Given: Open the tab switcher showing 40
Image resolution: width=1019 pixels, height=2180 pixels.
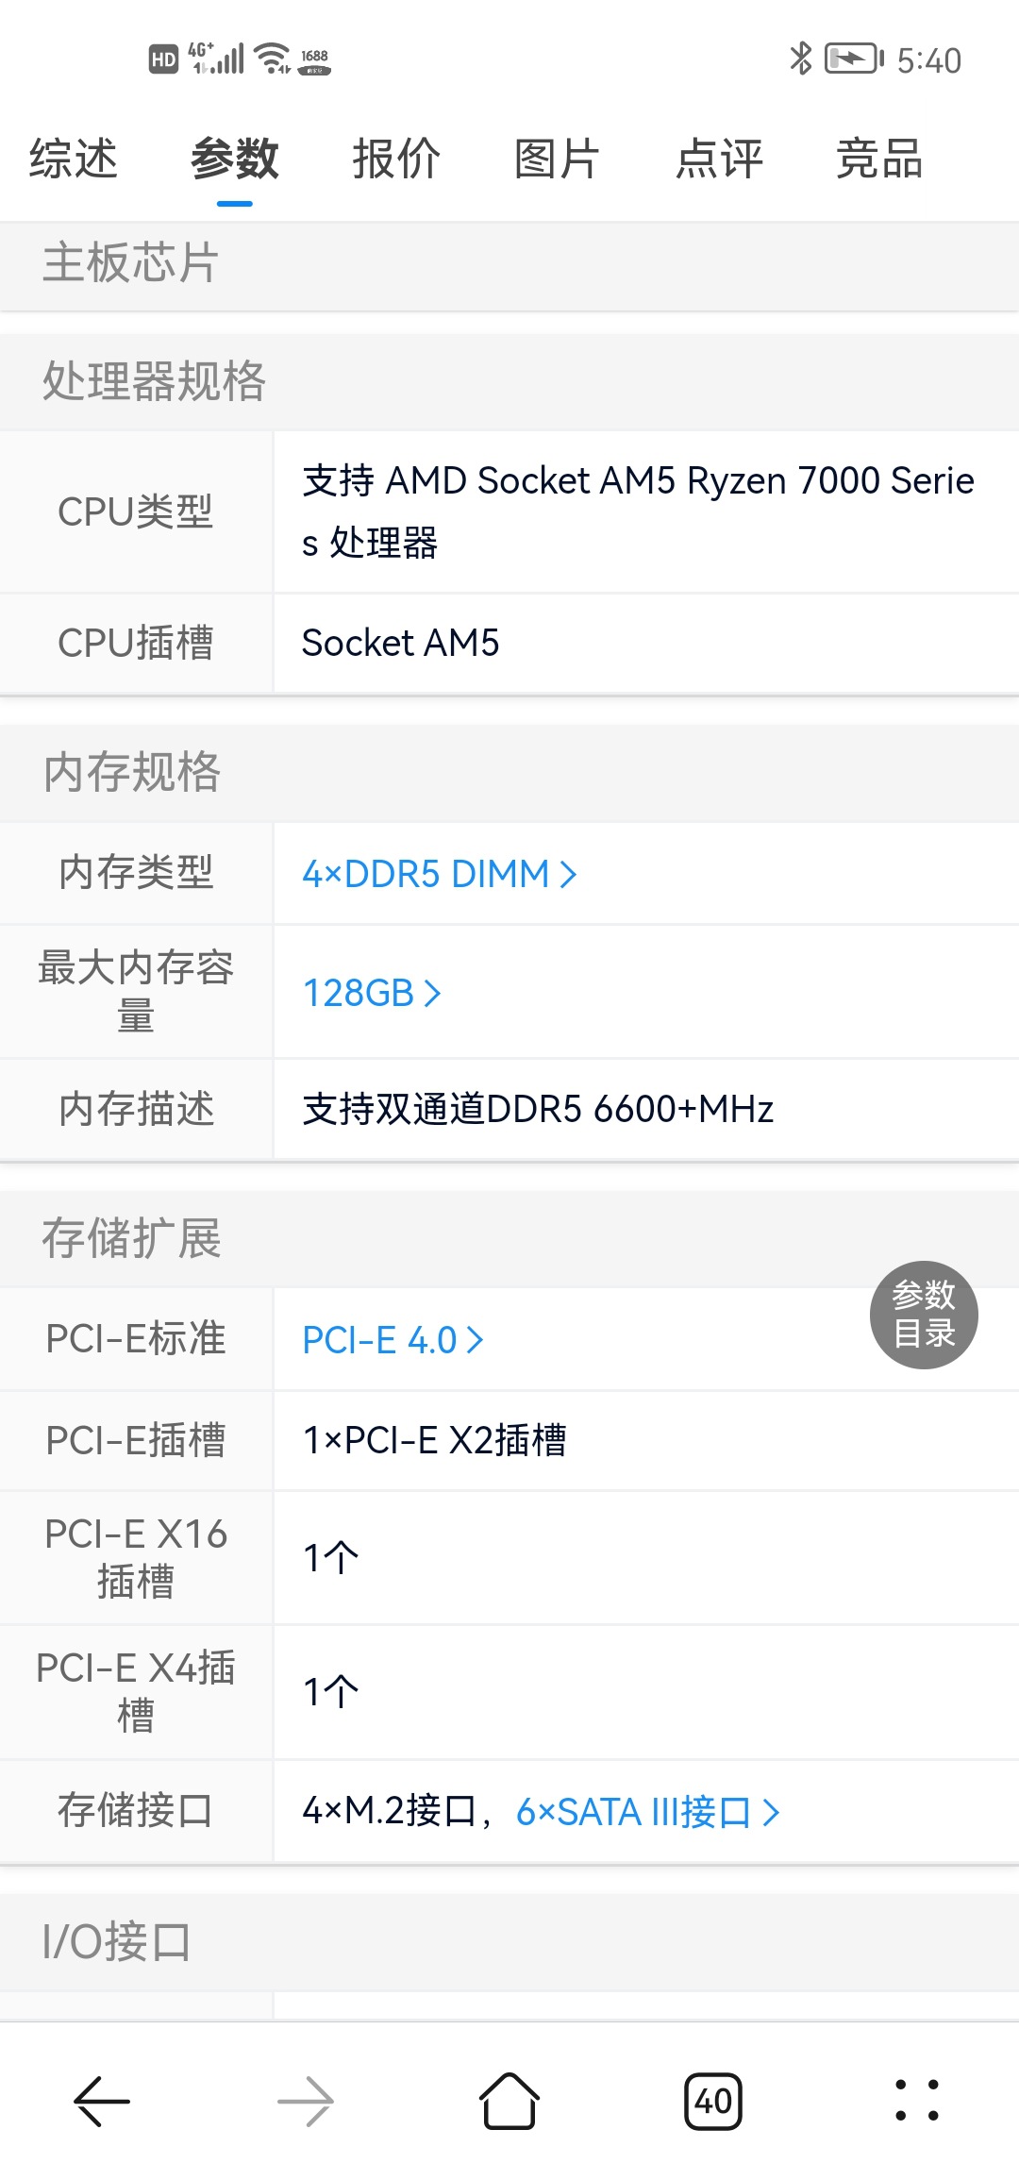Looking at the screenshot, I should [713, 2102].
